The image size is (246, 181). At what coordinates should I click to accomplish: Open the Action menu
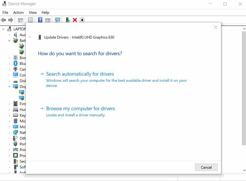18,12
